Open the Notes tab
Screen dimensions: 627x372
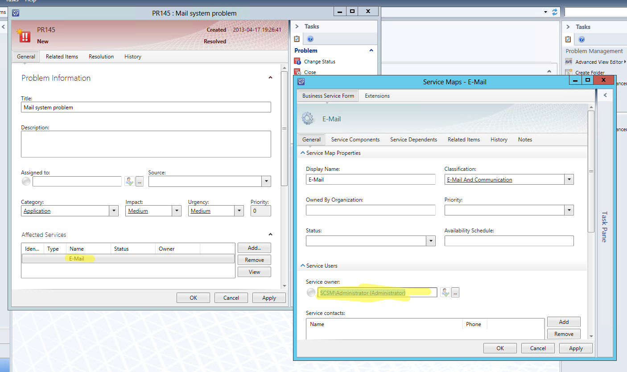click(x=525, y=140)
